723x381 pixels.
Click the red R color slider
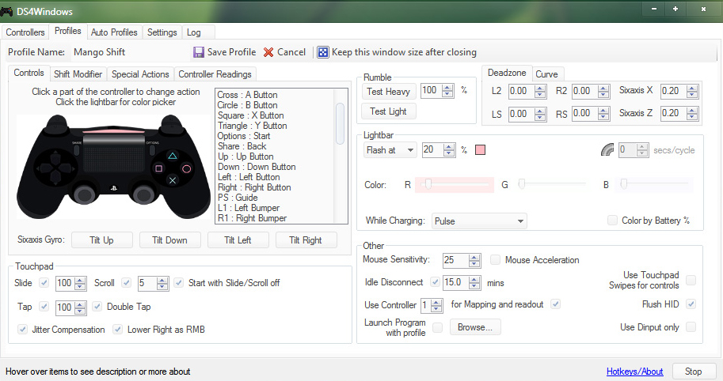(x=455, y=184)
